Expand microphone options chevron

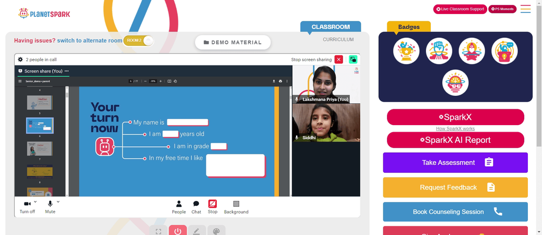click(x=58, y=201)
